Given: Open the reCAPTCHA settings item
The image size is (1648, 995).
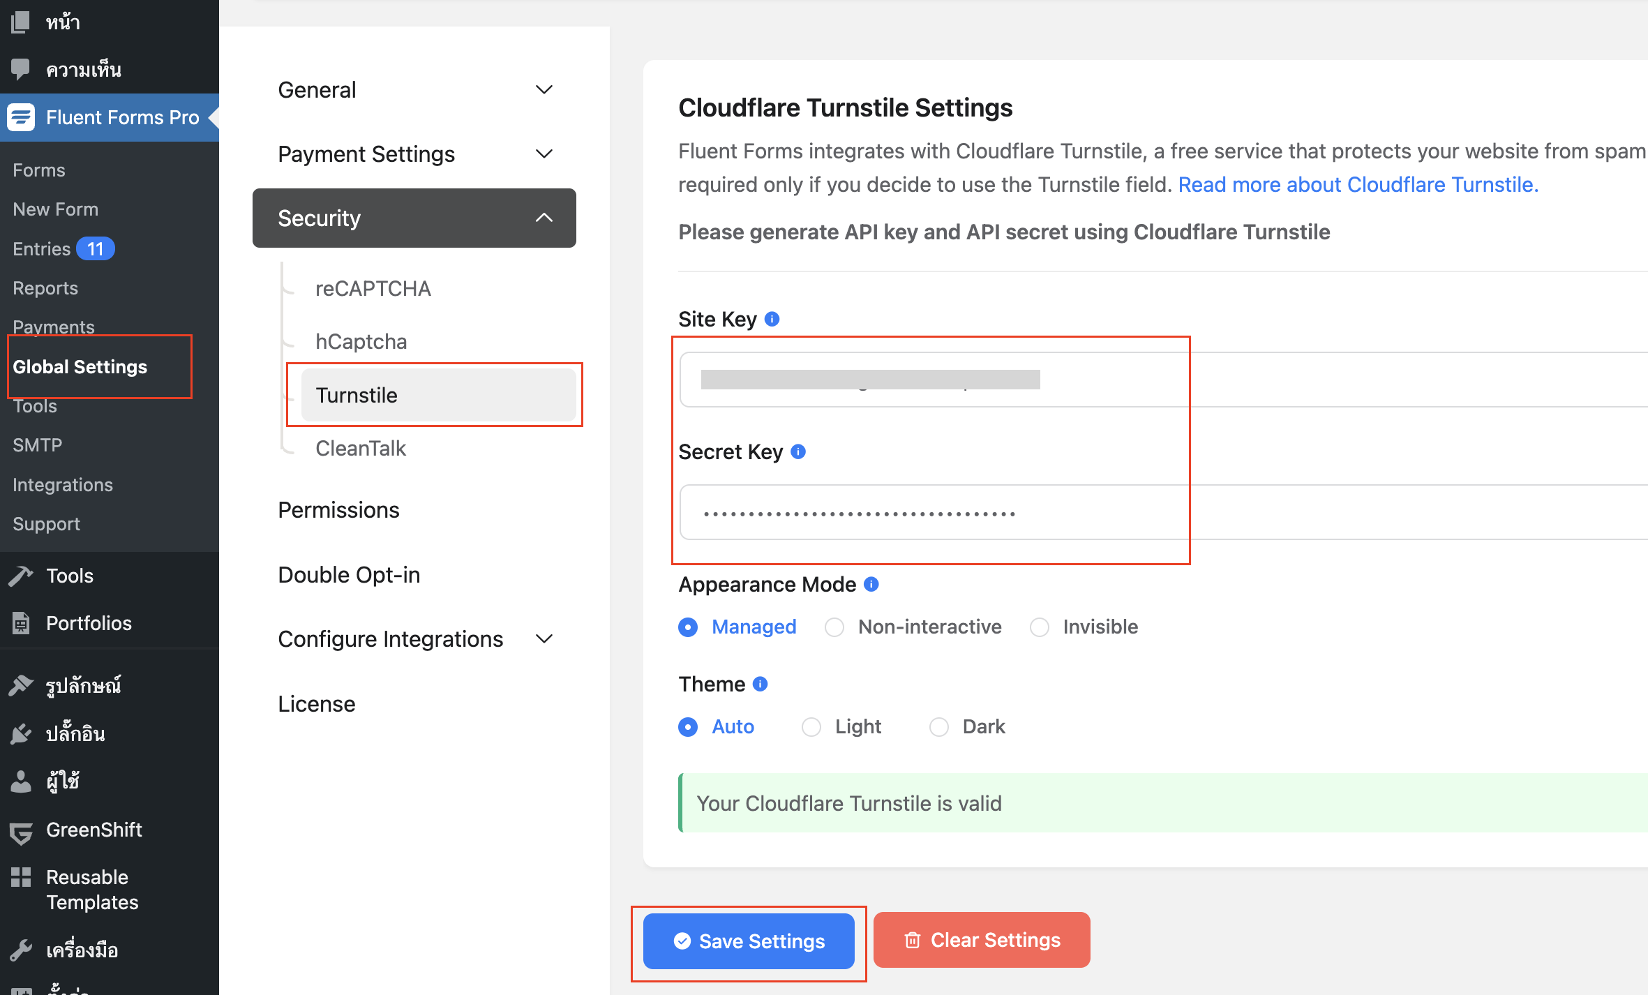Looking at the screenshot, I should (x=373, y=288).
